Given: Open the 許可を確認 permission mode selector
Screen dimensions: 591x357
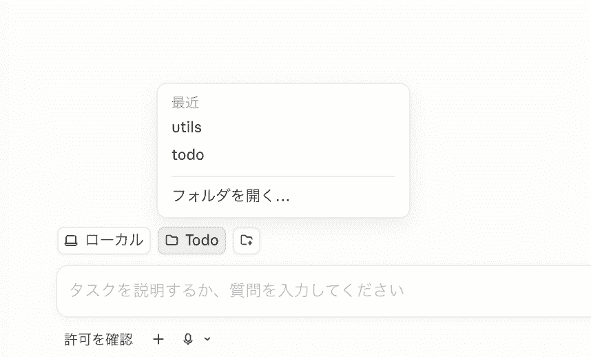Looking at the screenshot, I should (x=98, y=339).
